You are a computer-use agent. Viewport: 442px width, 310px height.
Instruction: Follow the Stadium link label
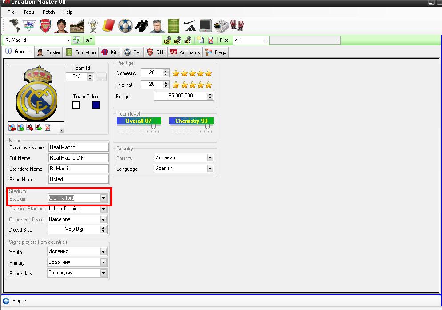click(x=18, y=199)
